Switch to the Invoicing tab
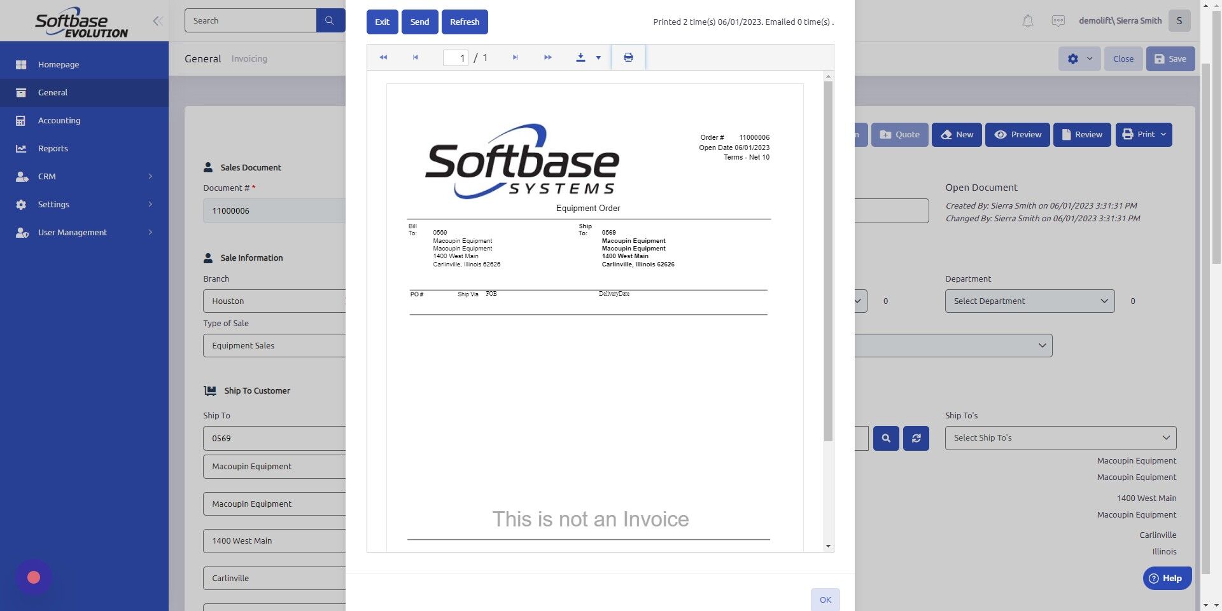 249,58
